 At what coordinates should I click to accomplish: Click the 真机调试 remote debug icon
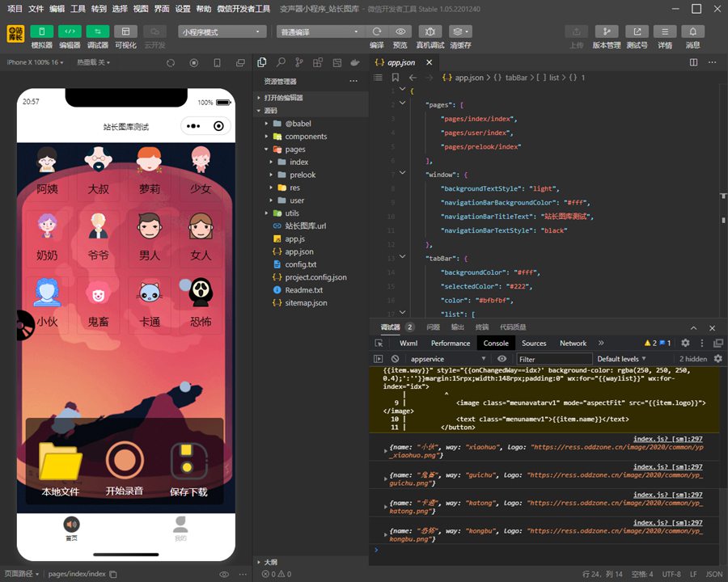click(430, 32)
